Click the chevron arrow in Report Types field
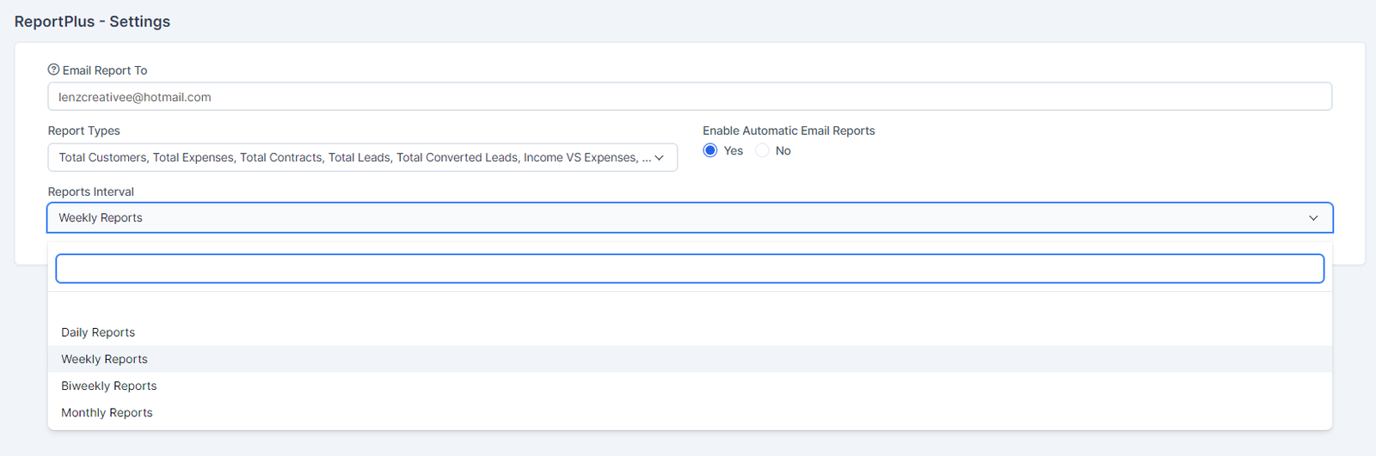Image resolution: width=1376 pixels, height=456 pixels. (x=660, y=157)
